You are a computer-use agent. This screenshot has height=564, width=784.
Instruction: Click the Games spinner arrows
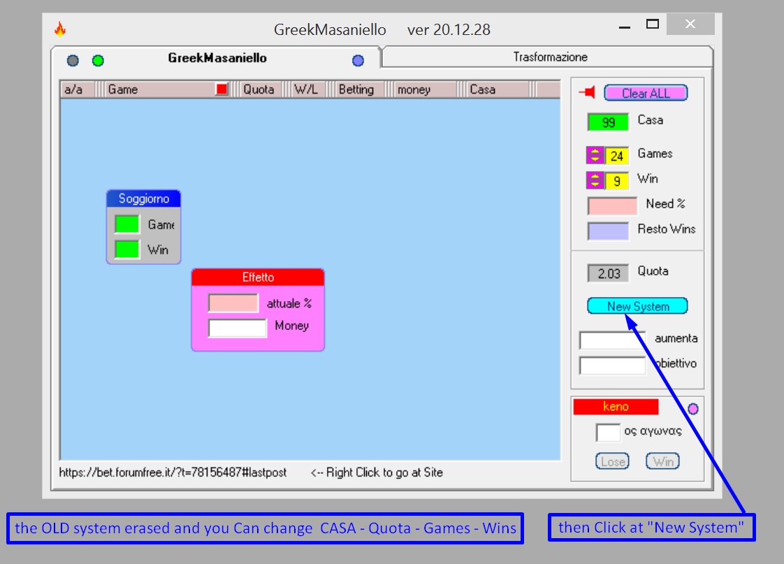595,155
